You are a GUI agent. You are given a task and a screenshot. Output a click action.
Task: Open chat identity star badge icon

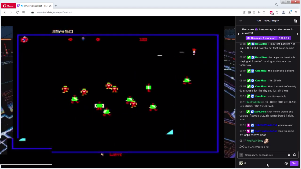coord(241,155)
